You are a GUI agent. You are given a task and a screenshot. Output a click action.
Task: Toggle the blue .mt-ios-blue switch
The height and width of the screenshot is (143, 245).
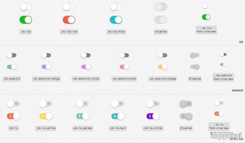coord(116,20)
